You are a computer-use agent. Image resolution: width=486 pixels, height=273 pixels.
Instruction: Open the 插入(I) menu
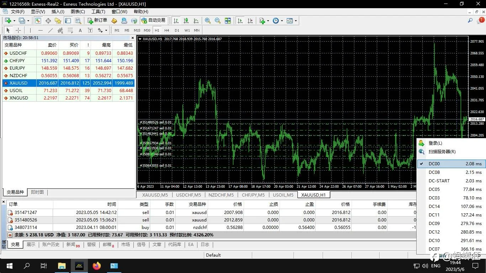pos(58,11)
